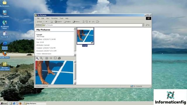Open the File menu
Image resolution: width=187 pixels, height=105 pixels.
coord(38,18)
